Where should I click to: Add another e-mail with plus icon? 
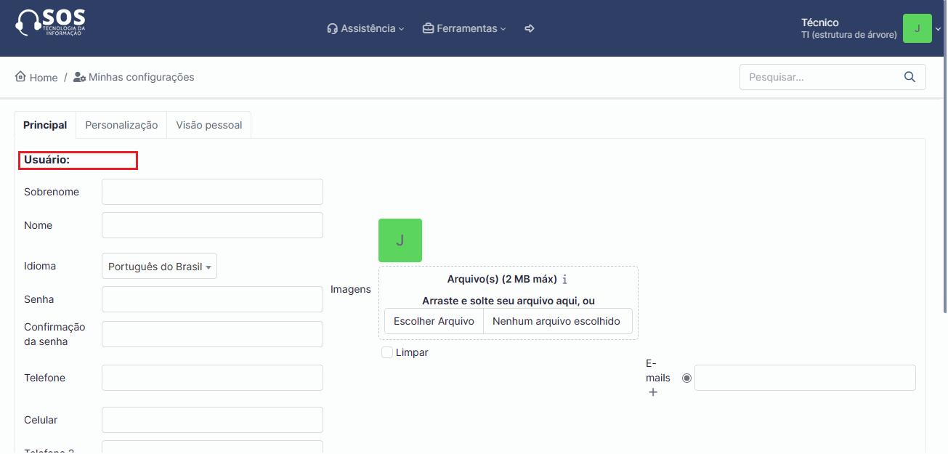(652, 392)
